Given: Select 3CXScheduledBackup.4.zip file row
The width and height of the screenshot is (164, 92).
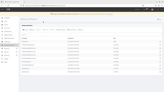Looking at the screenshot, I should [91, 58].
